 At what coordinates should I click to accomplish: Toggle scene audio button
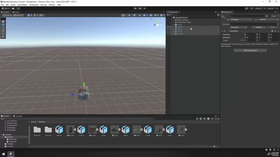pos(140,15)
